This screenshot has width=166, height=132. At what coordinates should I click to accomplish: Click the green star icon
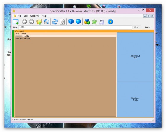[94, 22]
